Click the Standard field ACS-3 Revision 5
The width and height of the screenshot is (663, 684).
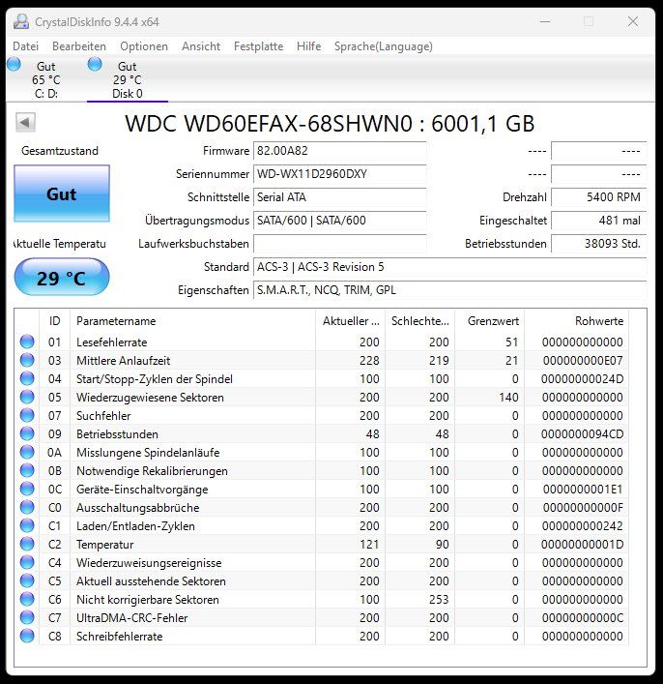(449, 267)
